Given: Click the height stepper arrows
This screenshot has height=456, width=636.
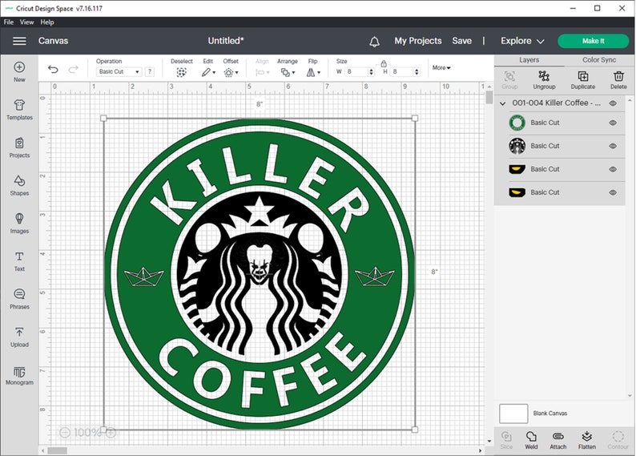Looking at the screenshot, I should point(417,72).
